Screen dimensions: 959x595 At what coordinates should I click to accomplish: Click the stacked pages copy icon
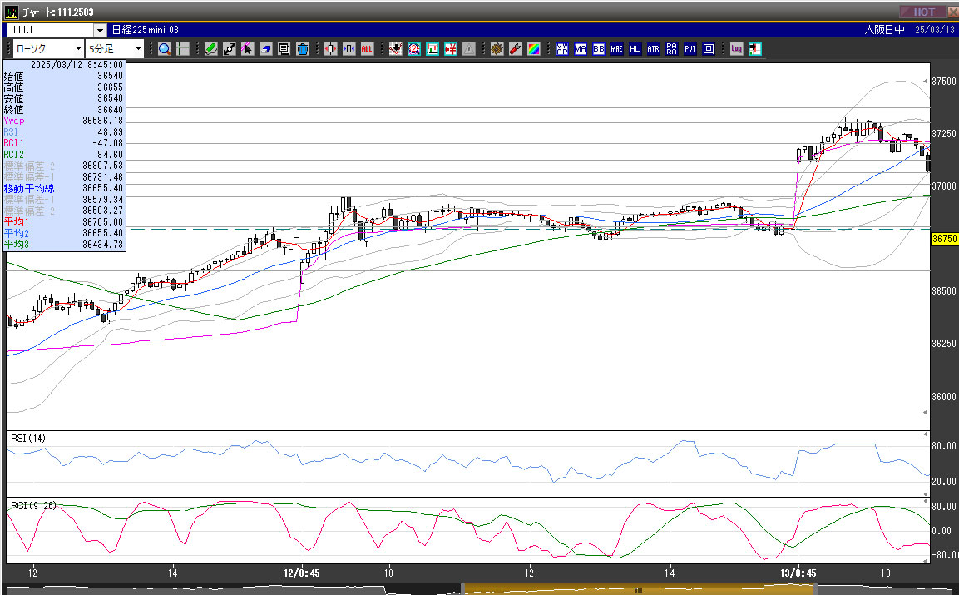point(284,49)
